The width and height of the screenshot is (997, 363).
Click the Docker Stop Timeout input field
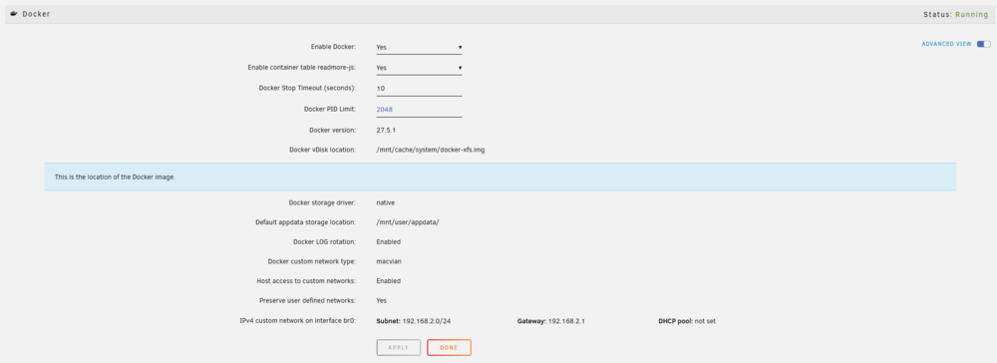[419, 89]
